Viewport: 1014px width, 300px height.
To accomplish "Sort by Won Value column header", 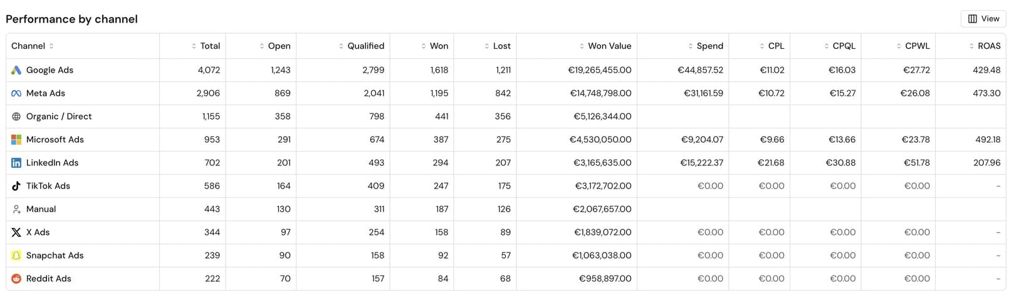I will coord(605,46).
